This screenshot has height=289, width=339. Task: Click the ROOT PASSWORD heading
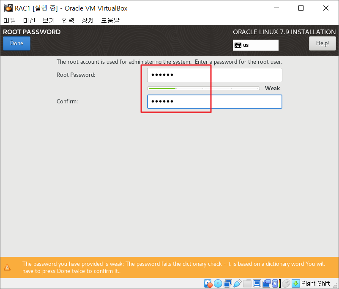tap(32, 32)
